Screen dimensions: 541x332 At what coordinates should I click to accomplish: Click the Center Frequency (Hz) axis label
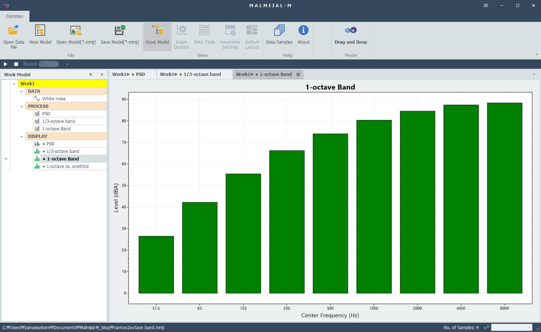330,315
